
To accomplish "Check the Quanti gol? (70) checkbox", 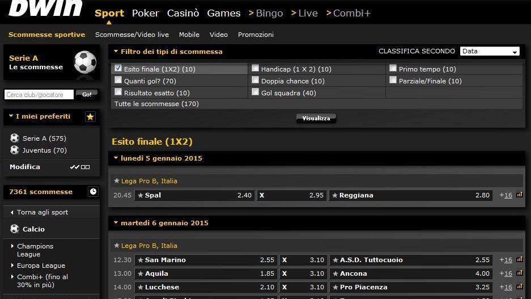I will pos(118,80).
